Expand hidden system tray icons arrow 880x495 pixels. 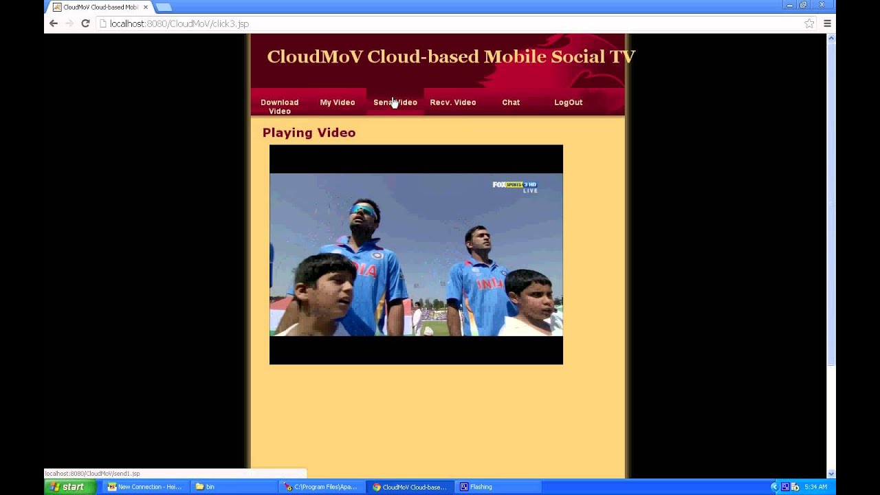774,487
